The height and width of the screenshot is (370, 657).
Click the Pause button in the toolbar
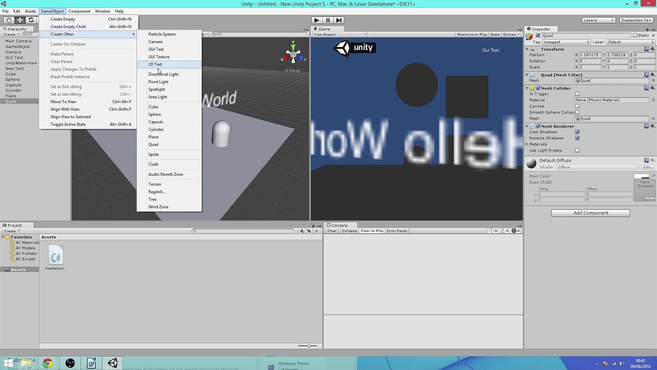click(x=328, y=20)
